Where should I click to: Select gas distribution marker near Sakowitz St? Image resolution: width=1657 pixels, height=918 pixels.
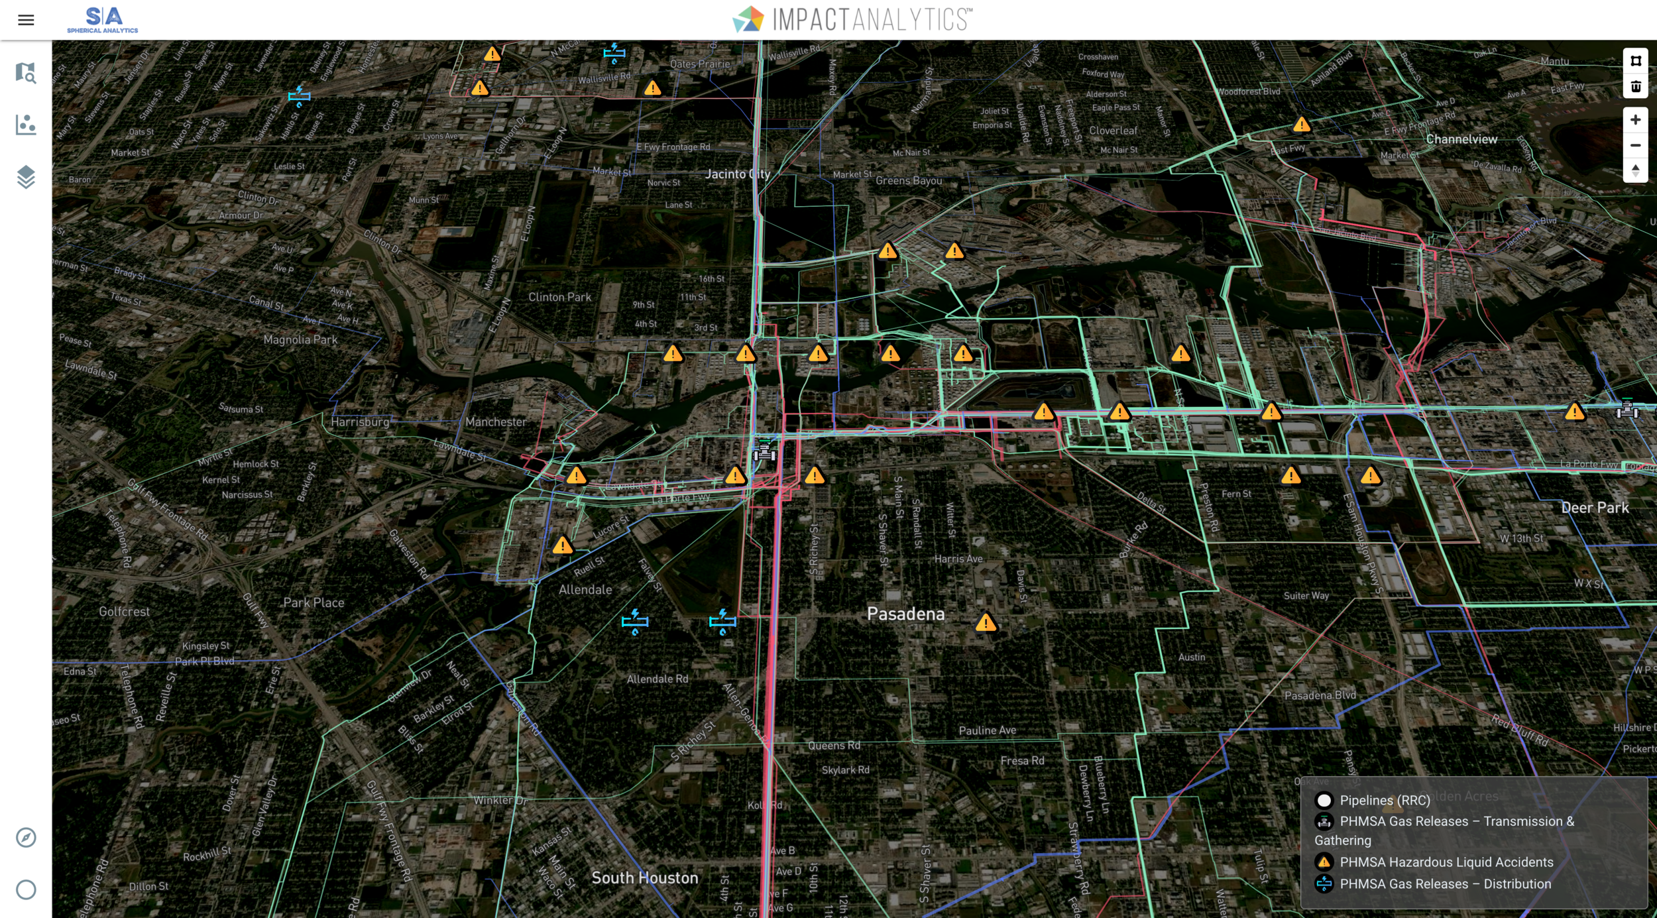[x=299, y=96]
